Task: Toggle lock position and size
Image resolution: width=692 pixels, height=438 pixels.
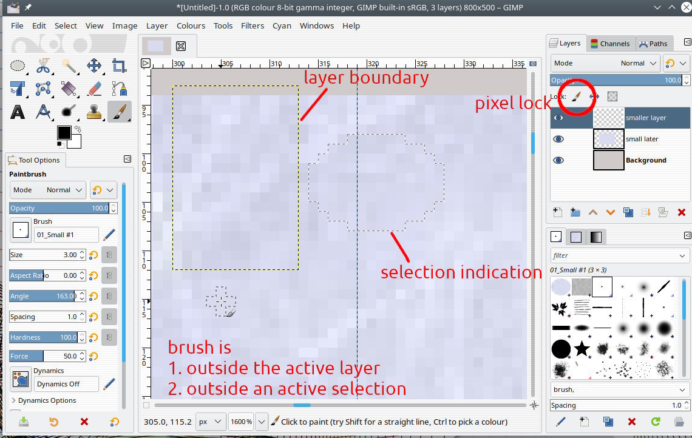Action: pos(594,96)
